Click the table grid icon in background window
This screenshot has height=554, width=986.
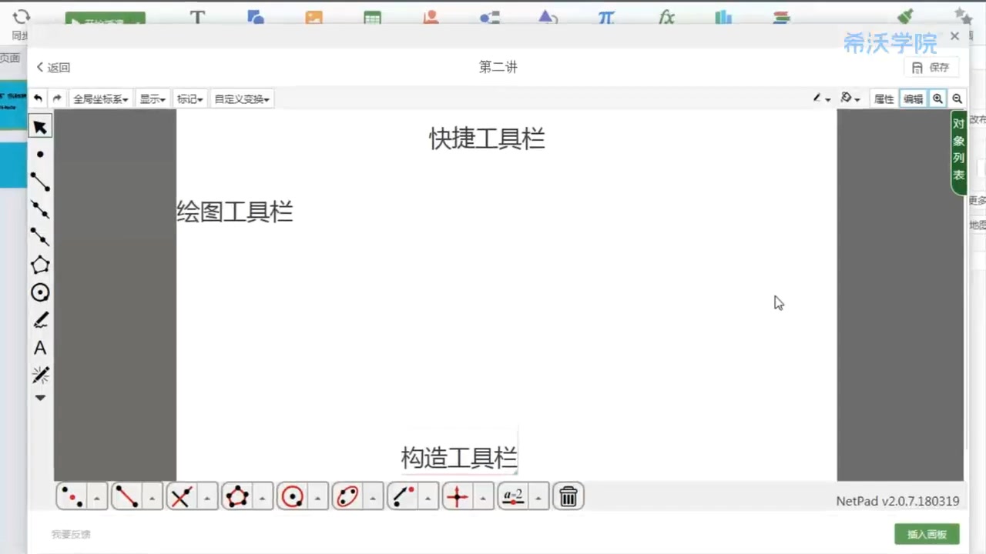pyautogui.click(x=373, y=17)
